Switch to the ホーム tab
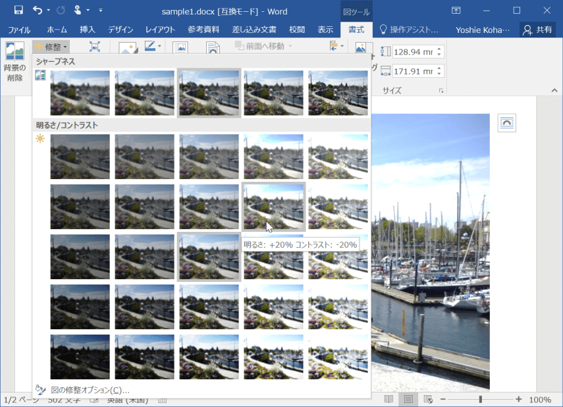Screen dimensions: 563x407 click(x=57, y=30)
